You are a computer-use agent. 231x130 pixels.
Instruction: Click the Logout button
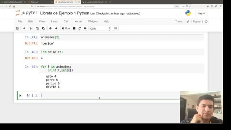coord(201,13)
